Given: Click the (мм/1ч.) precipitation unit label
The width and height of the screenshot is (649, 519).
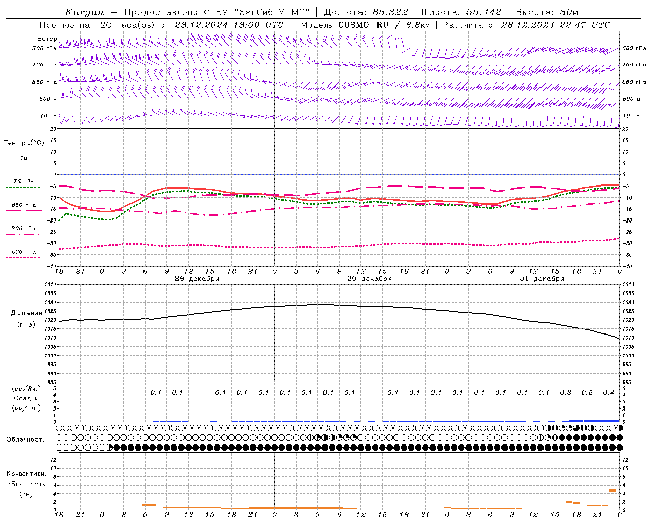Looking at the screenshot, I should click(26, 408).
